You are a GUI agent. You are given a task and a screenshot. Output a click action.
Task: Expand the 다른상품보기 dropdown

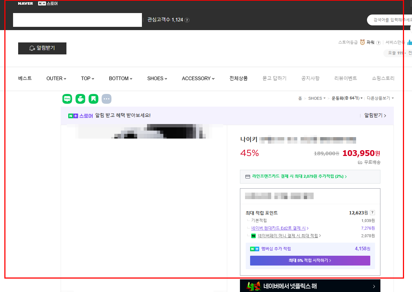(380, 98)
